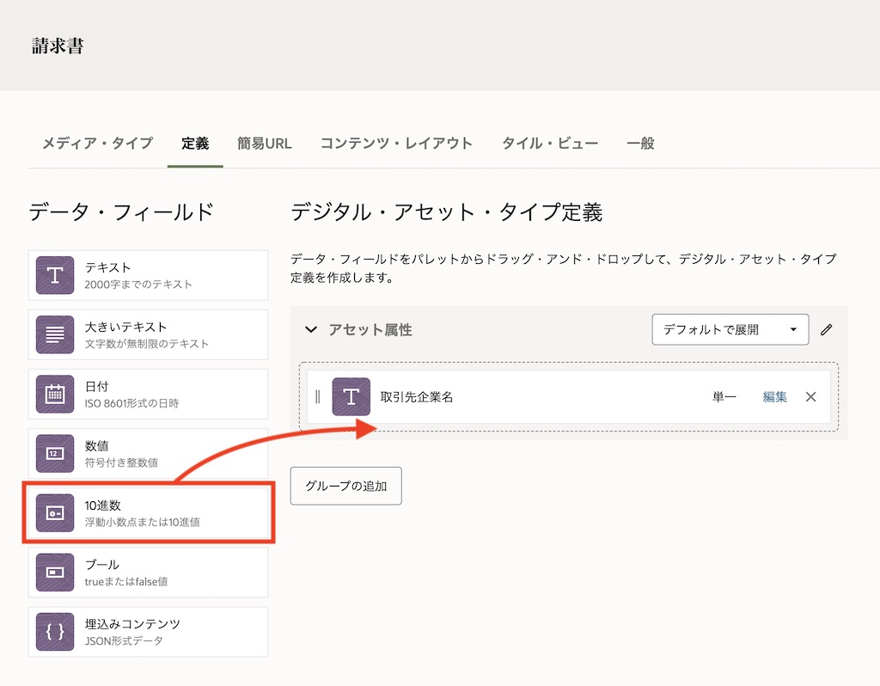This screenshot has height=686, width=880.
Task: Click the 取引先企業名 text field icon
Action: pyautogui.click(x=351, y=396)
